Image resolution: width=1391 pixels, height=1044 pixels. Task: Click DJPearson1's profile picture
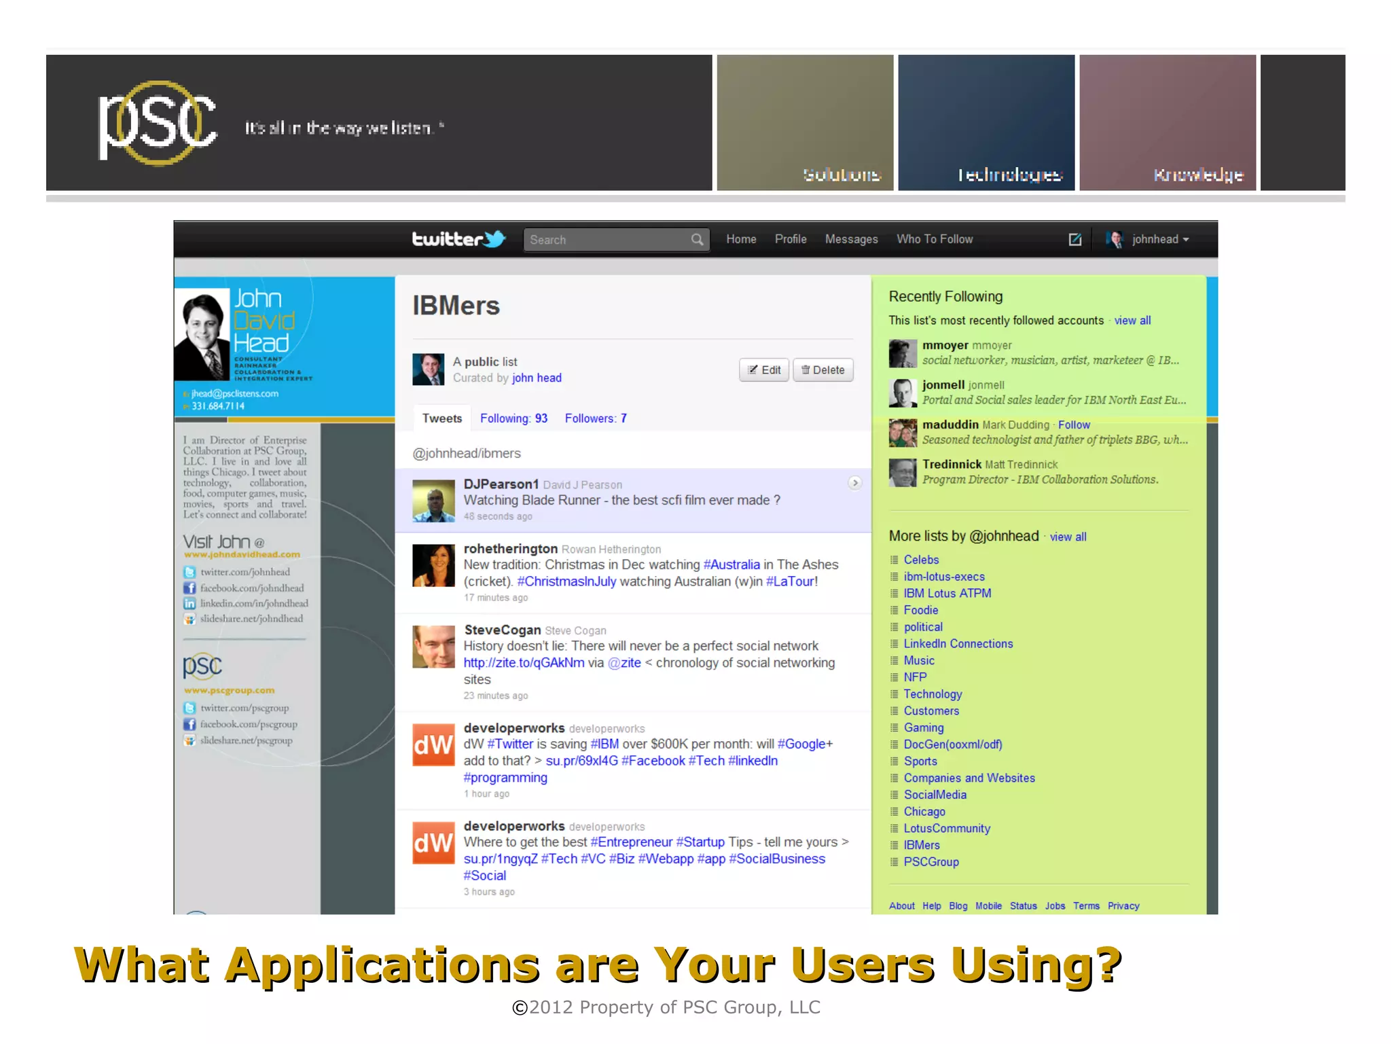pos(433,501)
